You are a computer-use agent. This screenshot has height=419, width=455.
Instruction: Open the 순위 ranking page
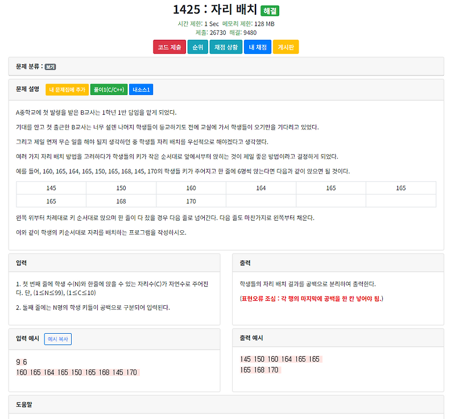coord(197,47)
